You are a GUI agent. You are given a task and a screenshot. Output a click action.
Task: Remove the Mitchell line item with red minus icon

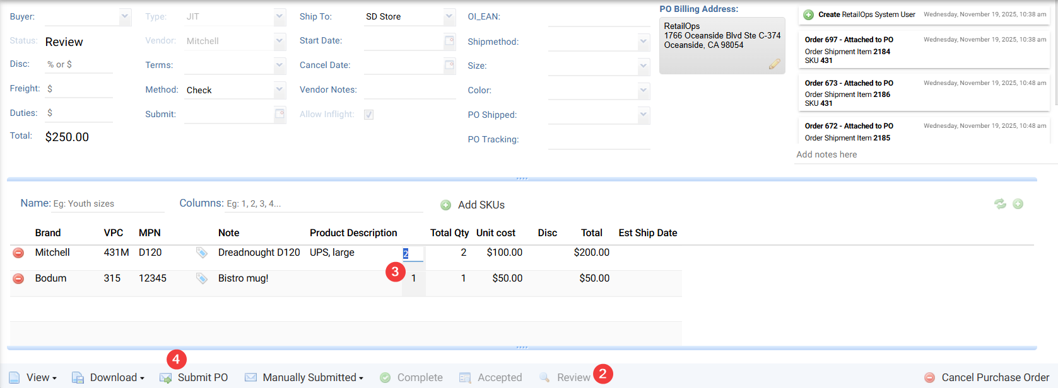tap(18, 253)
